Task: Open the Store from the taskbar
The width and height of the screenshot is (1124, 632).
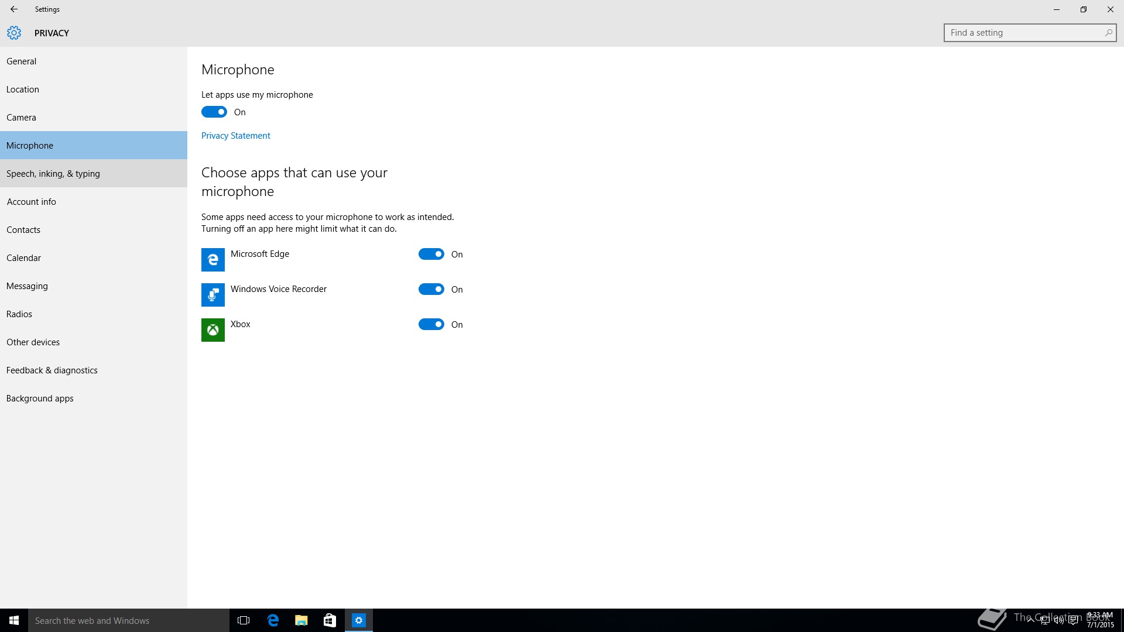Action: click(x=330, y=620)
